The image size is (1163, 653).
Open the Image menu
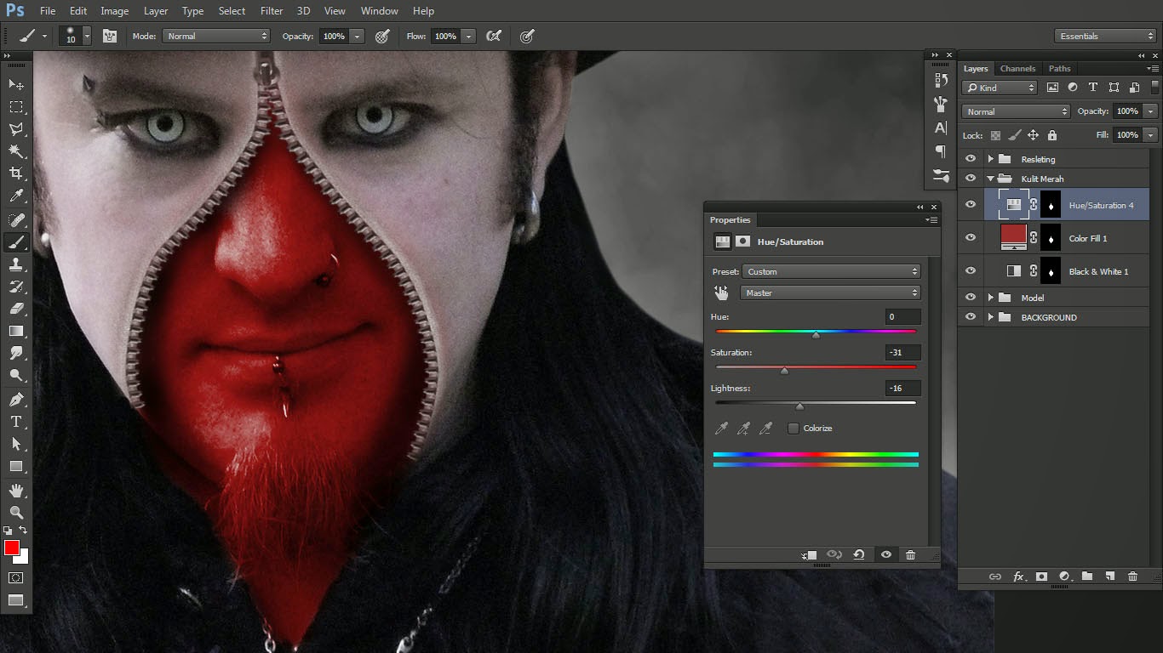pyautogui.click(x=115, y=11)
